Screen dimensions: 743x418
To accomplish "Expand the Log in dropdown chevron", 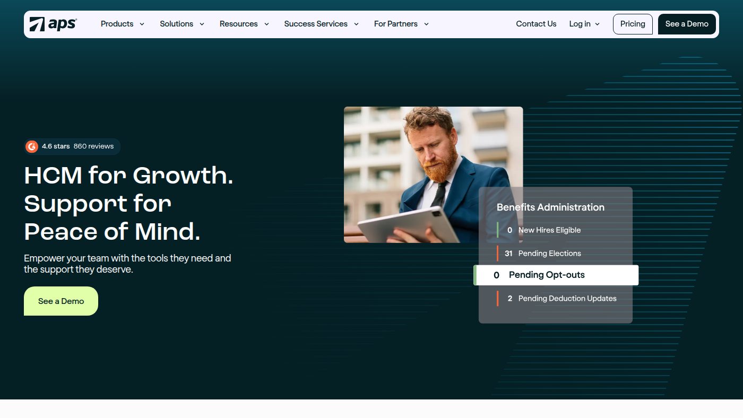I will click(597, 24).
